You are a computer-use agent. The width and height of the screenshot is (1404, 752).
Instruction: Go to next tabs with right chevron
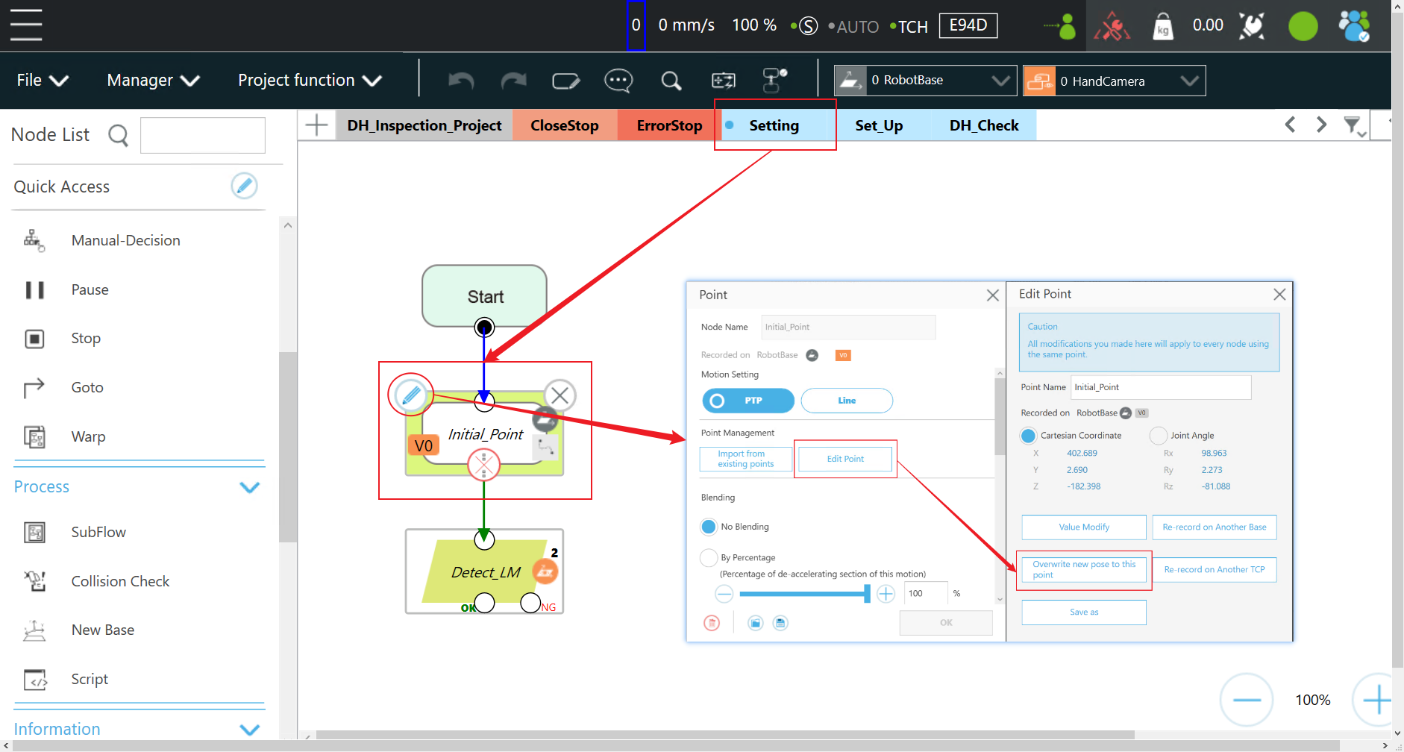pyautogui.click(x=1321, y=125)
